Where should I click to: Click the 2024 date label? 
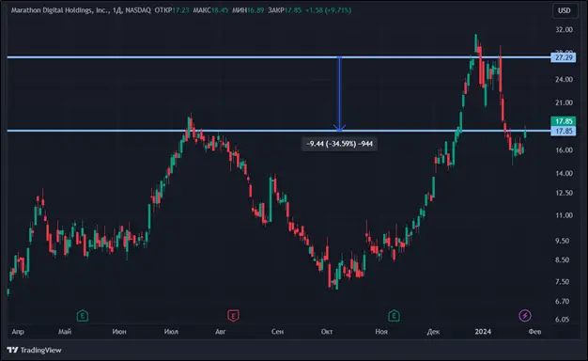point(483,332)
